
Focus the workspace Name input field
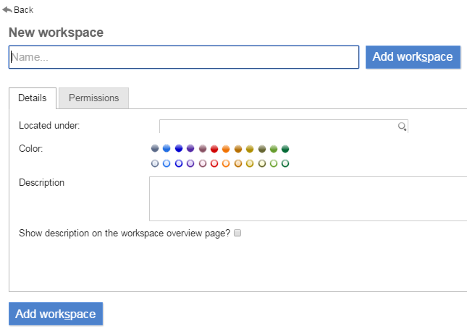coord(184,57)
